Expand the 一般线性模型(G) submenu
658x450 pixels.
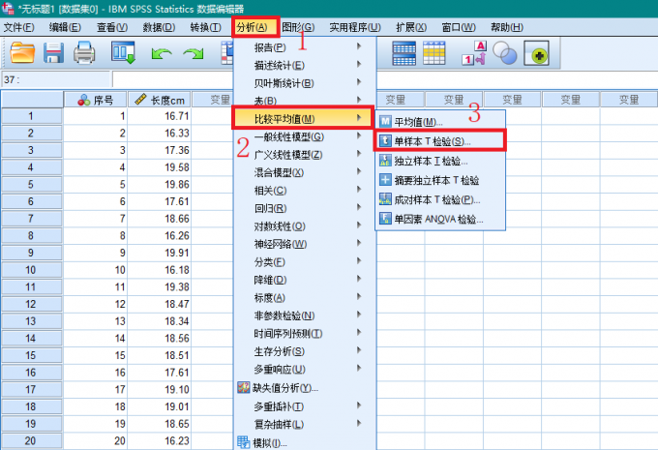tap(304, 136)
